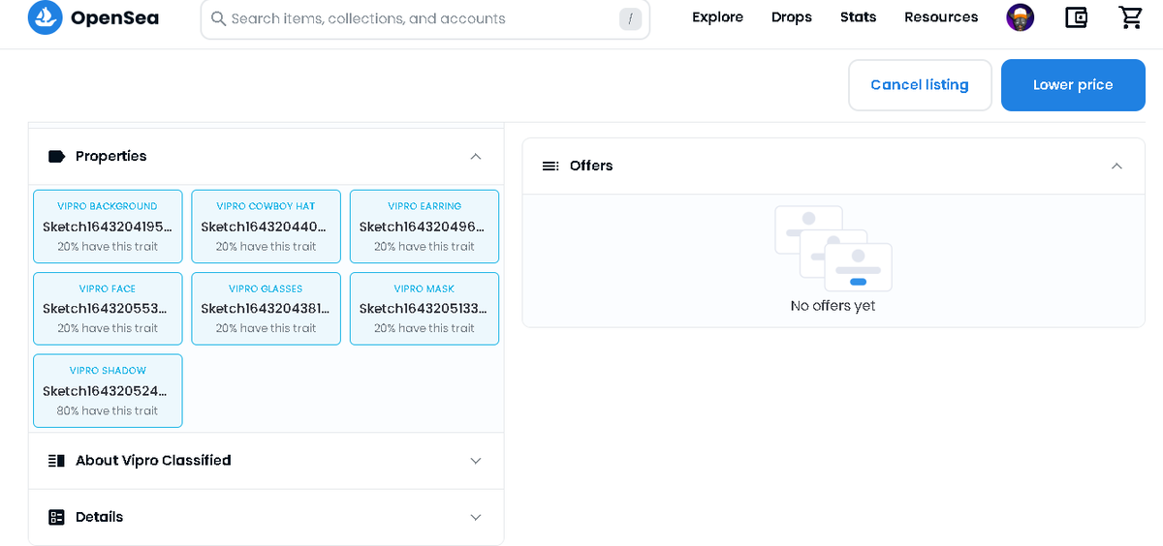Open the Explore menu

[x=717, y=17]
